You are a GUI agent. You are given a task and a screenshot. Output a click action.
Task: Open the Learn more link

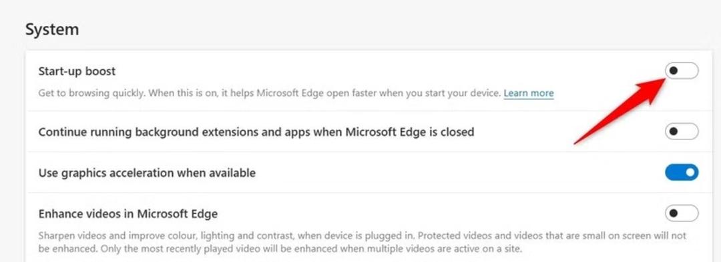tap(528, 93)
